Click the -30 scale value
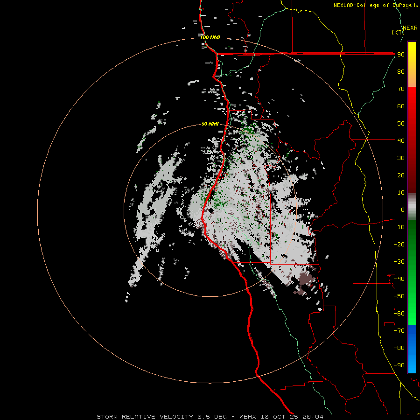 (399, 262)
